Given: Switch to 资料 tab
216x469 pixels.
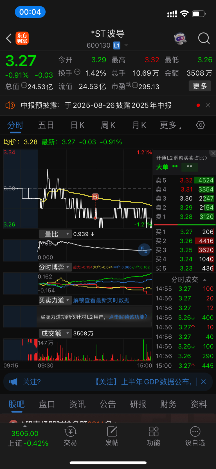Looking at the screenshot, I should [199, 404].
